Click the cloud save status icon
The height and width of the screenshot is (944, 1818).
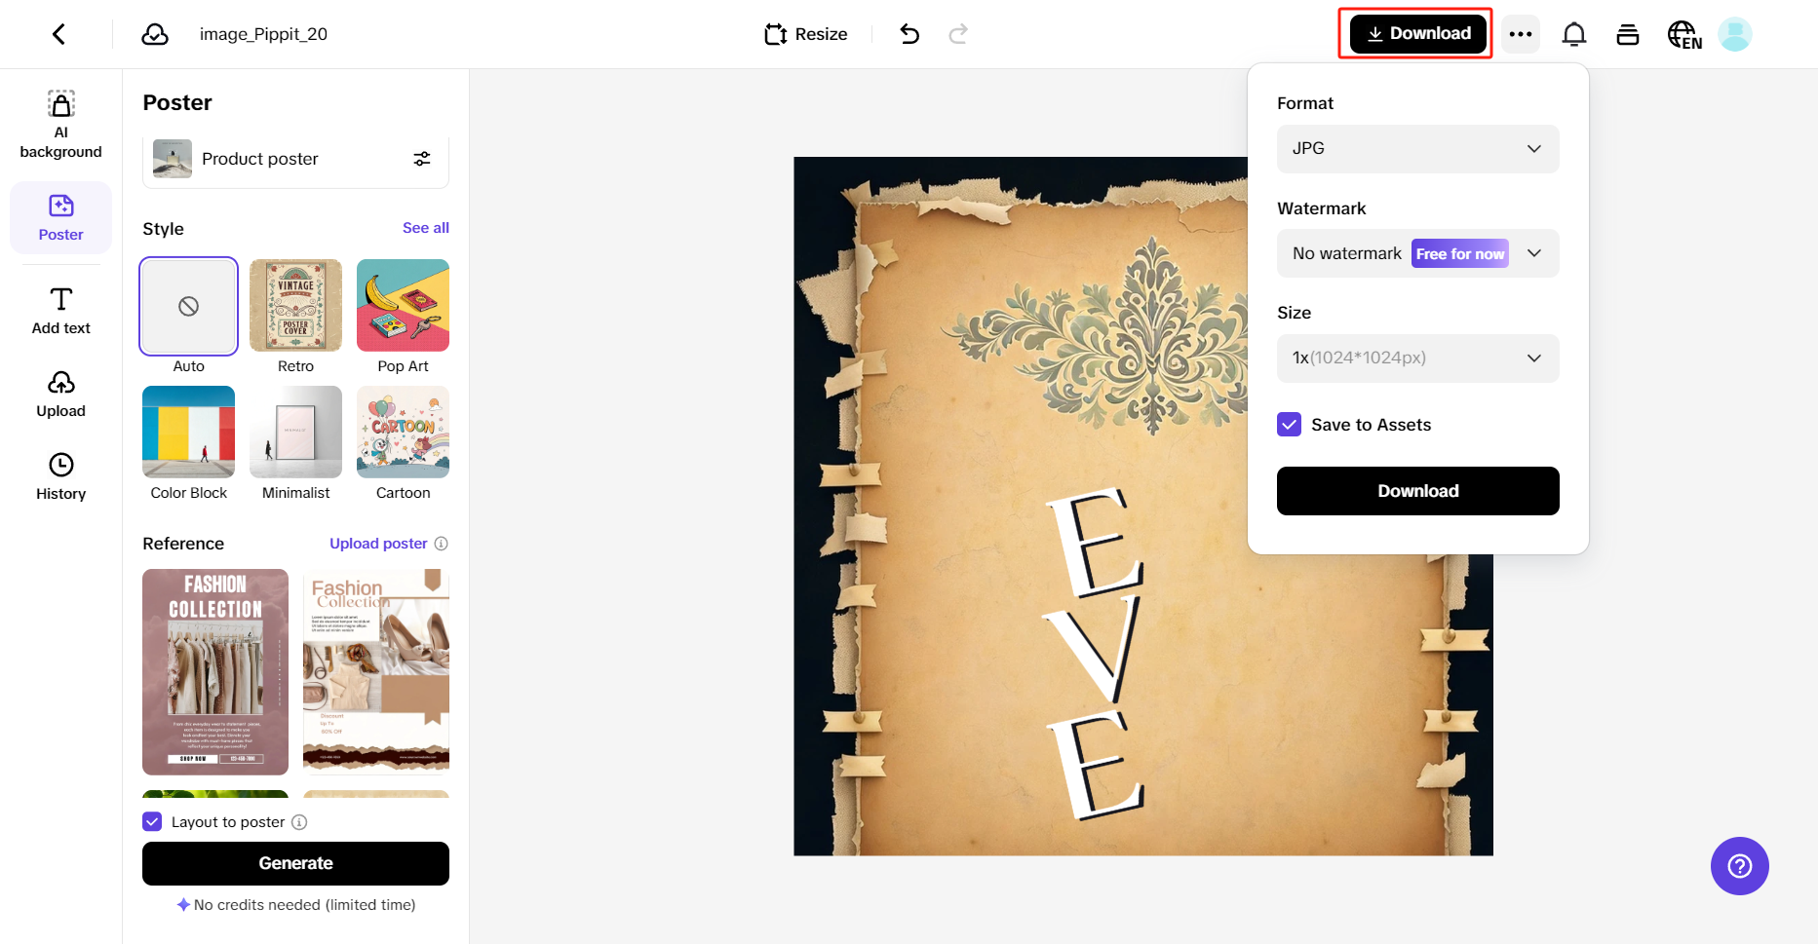[x=155, y=34]
